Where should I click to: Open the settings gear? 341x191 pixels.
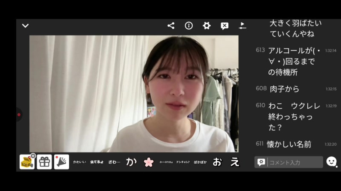pos(207,26)
